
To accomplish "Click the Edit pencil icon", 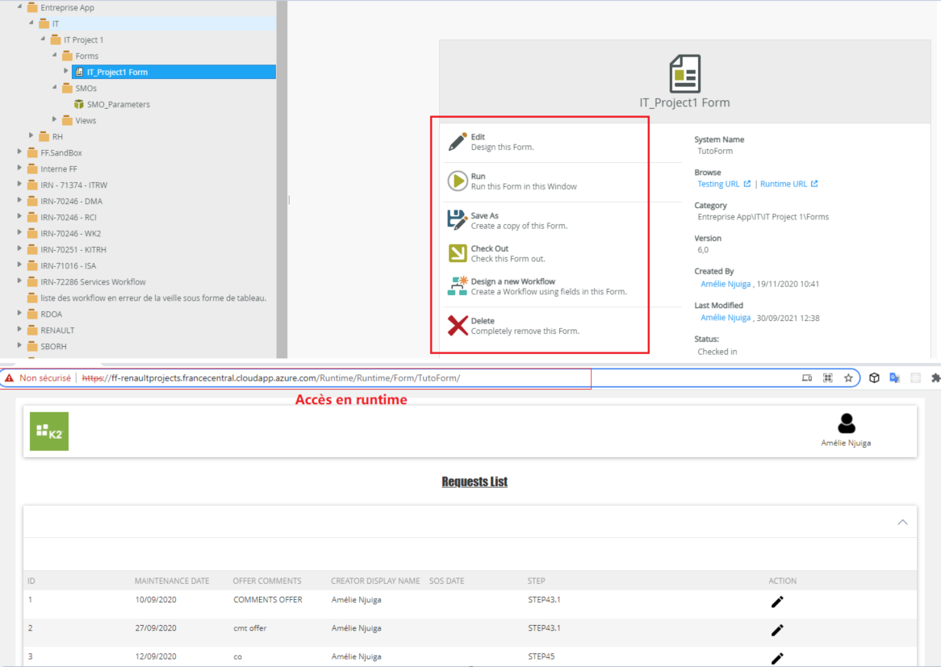I will (458, 142).
